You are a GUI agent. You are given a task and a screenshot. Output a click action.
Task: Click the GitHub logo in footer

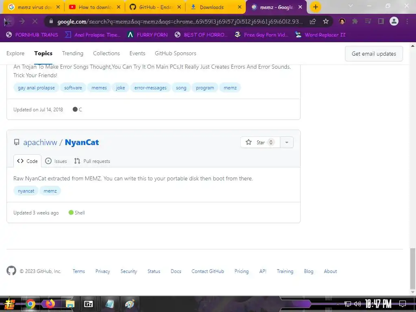tap(11, 271)
